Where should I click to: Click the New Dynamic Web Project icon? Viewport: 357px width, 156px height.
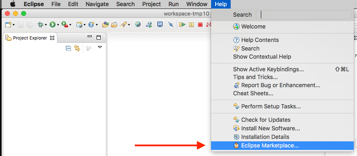pyautogui.click(x=79, y=24)
